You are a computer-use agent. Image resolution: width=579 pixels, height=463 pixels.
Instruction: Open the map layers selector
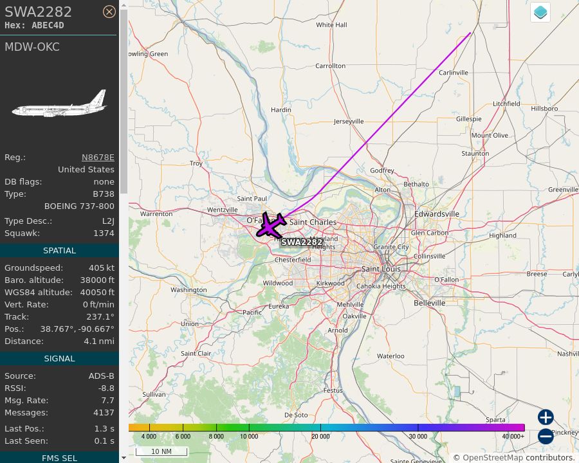540,12
